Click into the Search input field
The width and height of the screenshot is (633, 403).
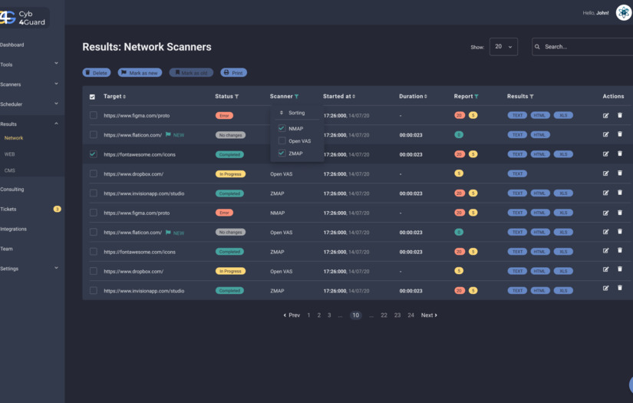click(583, 47)
